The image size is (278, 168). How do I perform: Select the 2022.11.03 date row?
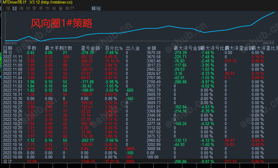tap(13, 82)
